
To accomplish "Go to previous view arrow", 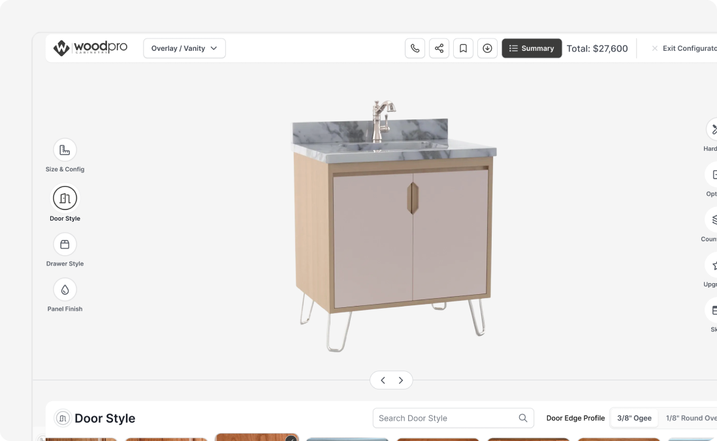I will (x=383, y=380).
